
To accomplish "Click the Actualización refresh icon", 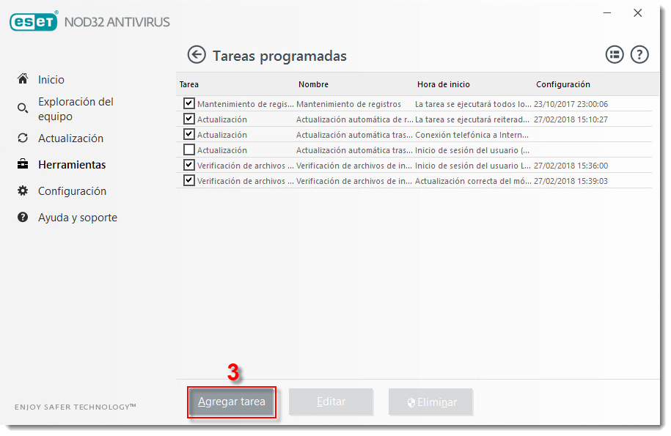I will click(x=23, y=138).
